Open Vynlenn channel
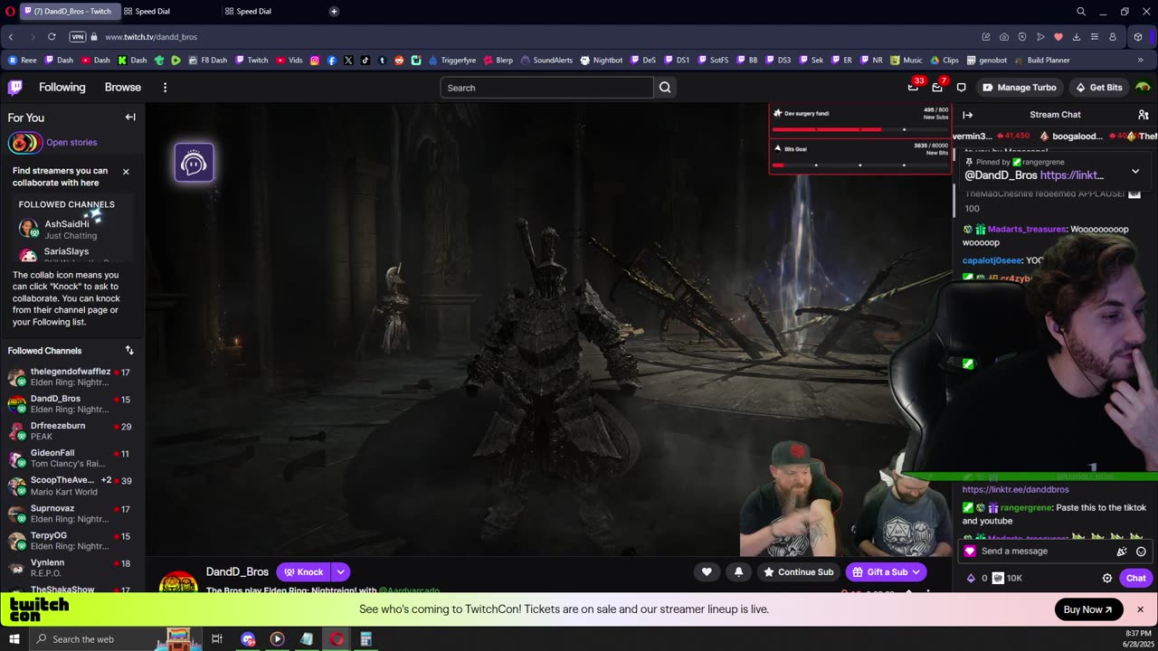 click(x=71, y=568)
